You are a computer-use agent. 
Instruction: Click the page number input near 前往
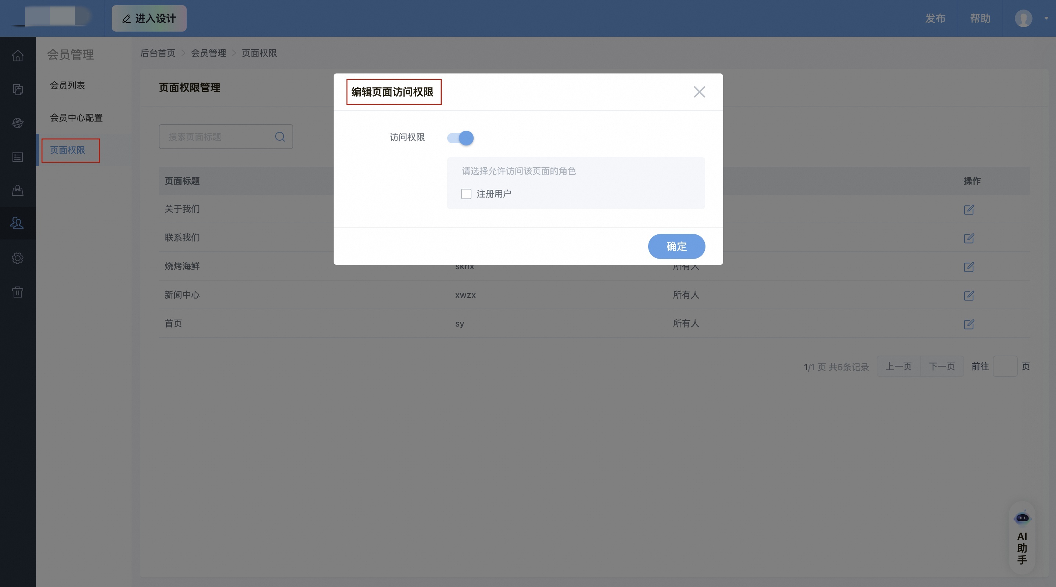pyautogui.click(x=1006, y=367)
